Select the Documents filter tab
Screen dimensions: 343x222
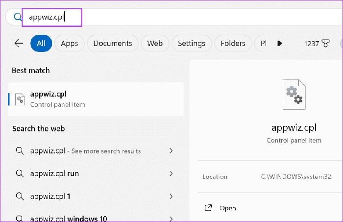pos(112,43)
